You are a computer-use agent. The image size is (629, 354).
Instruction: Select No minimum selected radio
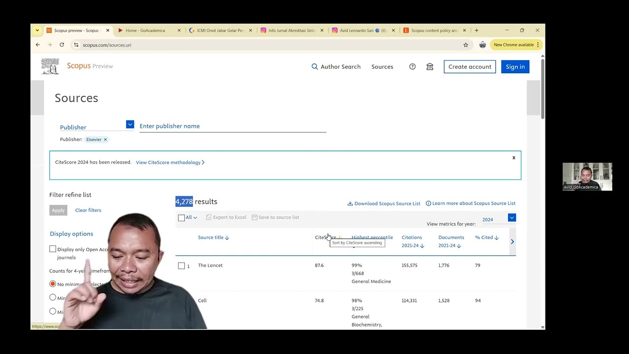tap(53, 284)
